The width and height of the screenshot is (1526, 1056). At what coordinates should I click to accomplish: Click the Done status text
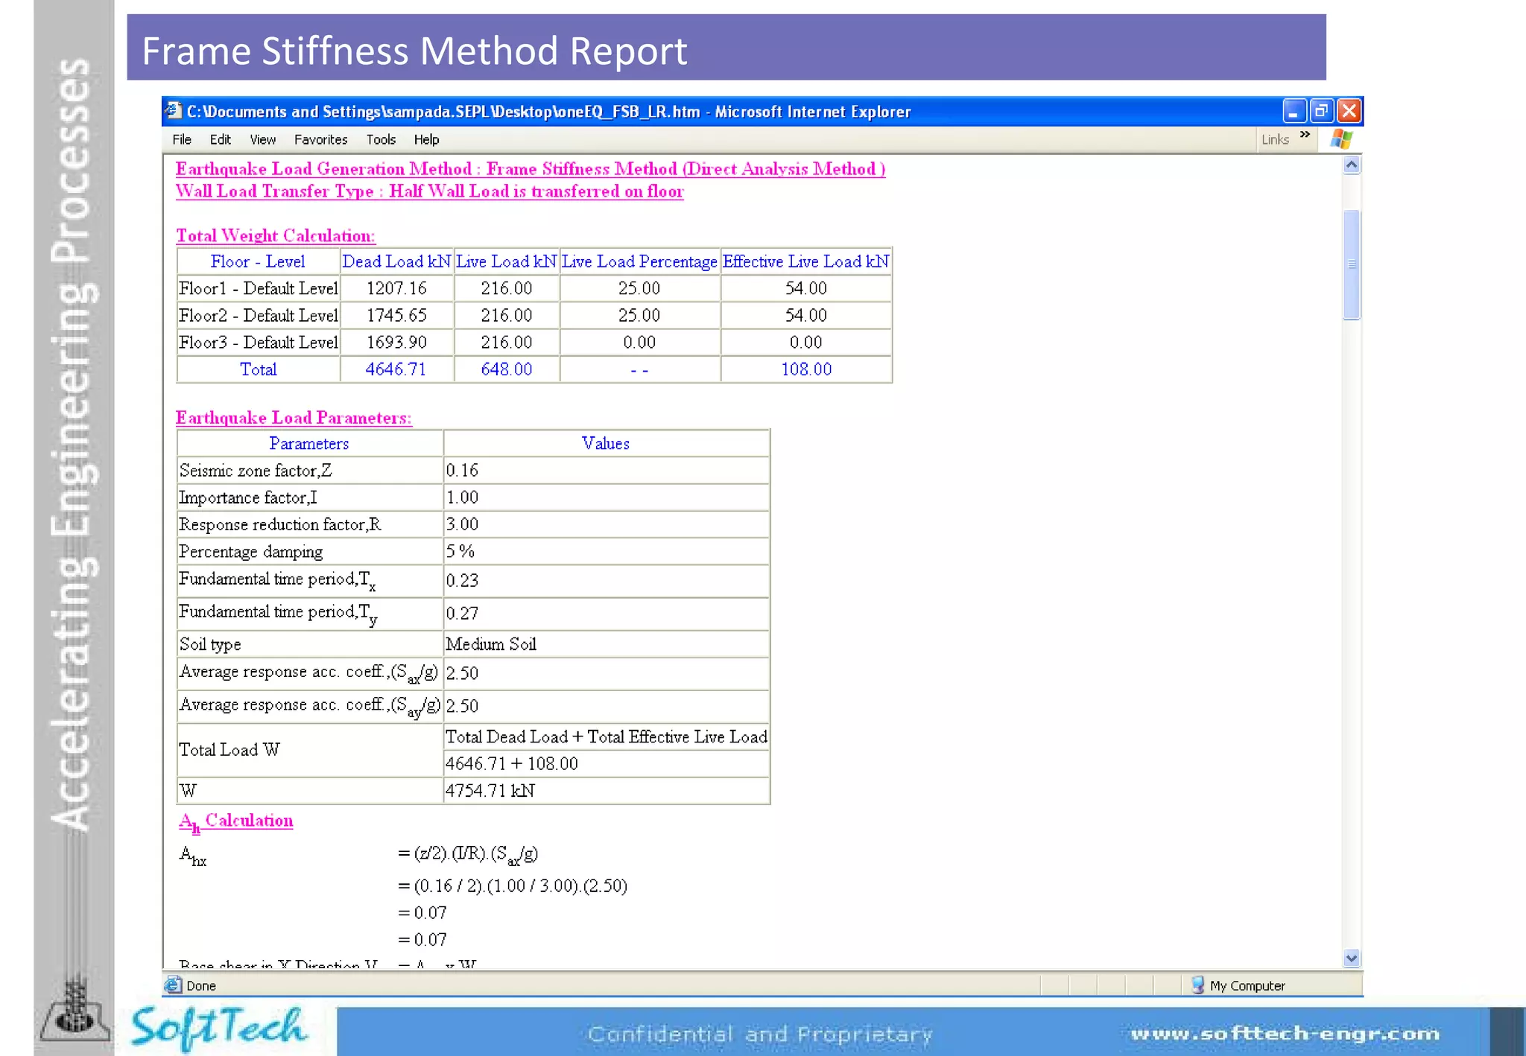[x=201, y=986]
